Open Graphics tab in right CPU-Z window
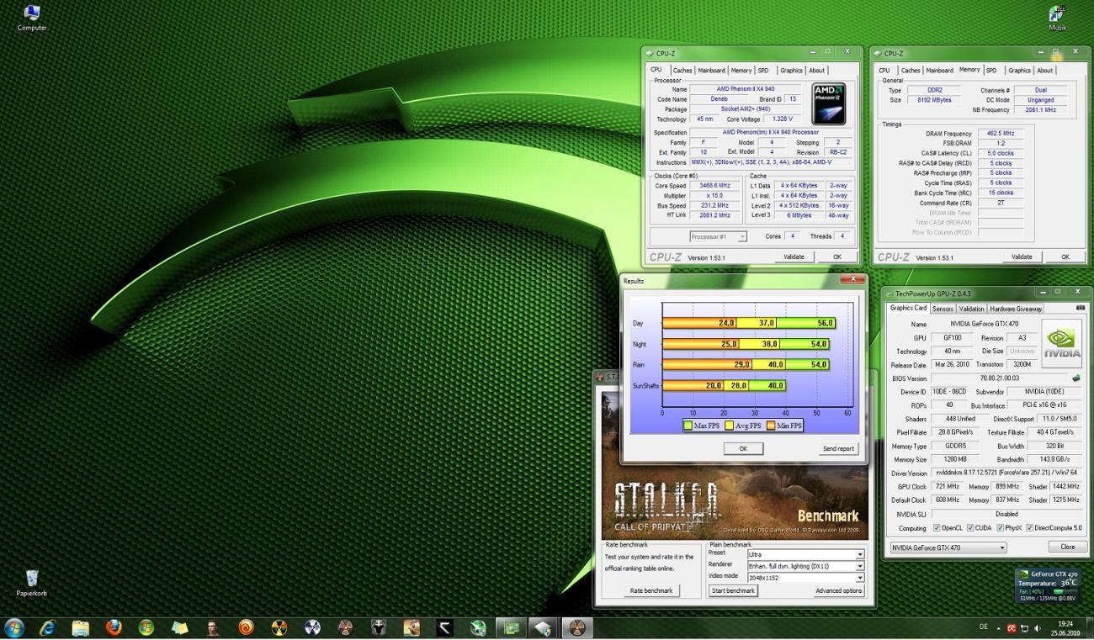The image size is (1094, 640). (x=1019, y=71)
